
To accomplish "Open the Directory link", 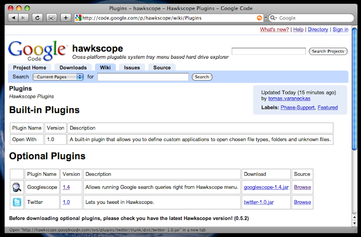I will point(318,29).
